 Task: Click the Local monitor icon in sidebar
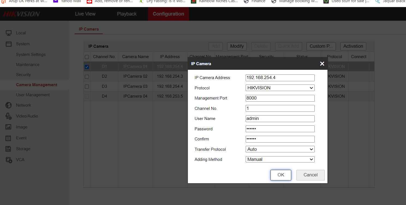tap(9, 33)
